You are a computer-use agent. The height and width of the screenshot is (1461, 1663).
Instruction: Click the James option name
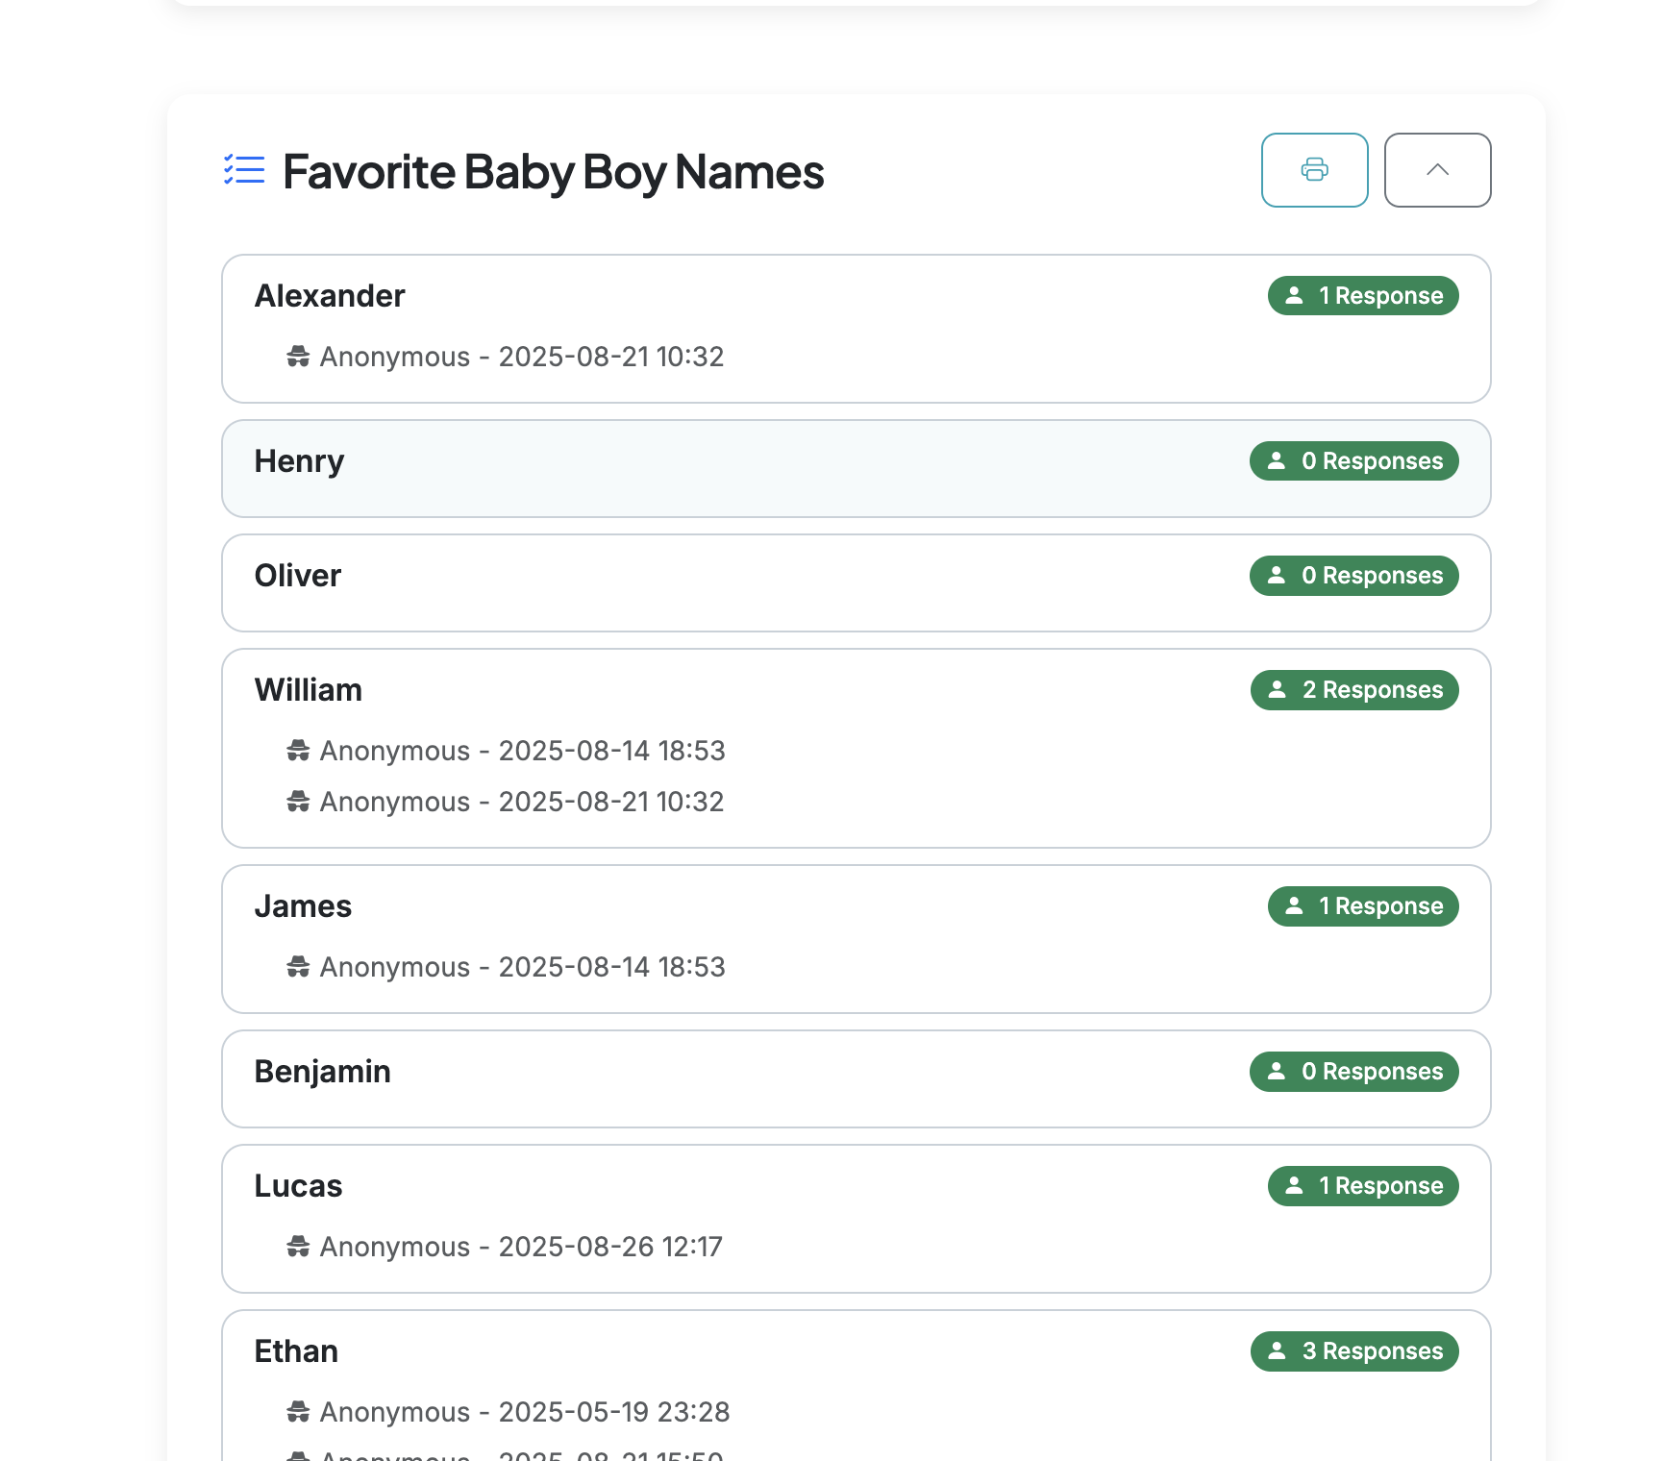pyautogui.click(x=303, y=905)
